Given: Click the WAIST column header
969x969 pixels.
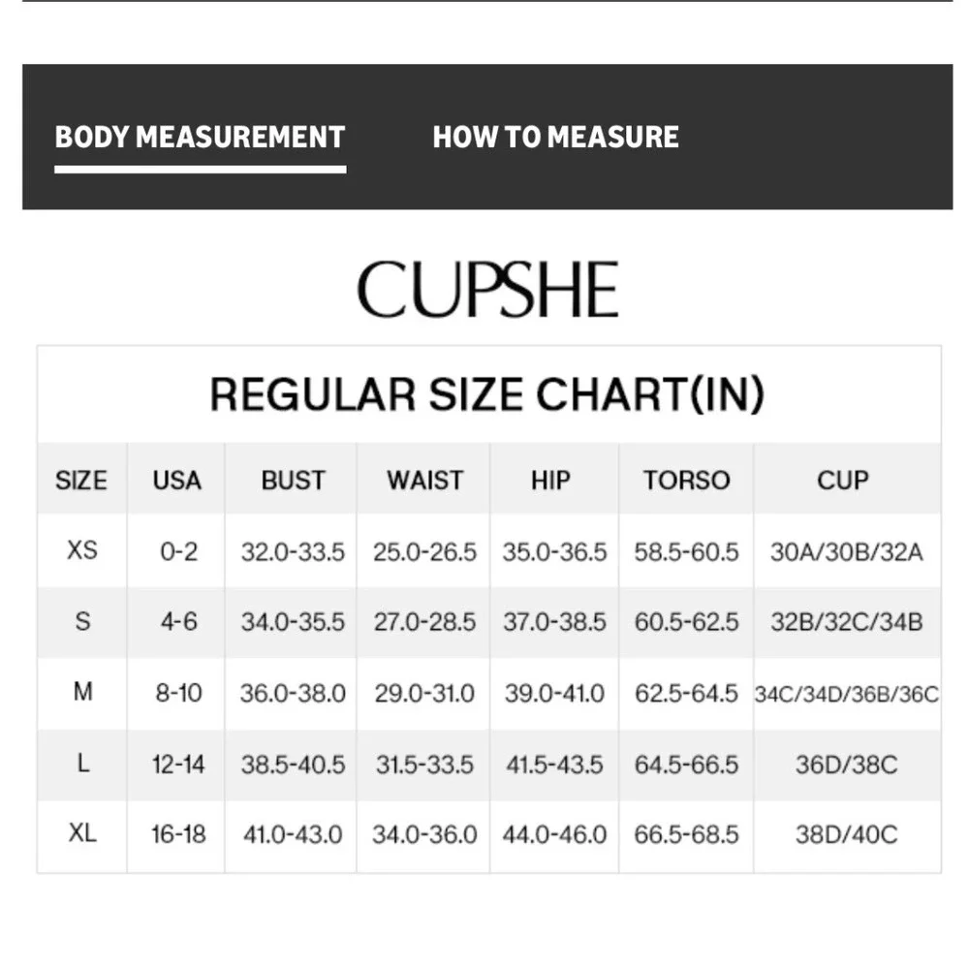Looking at the screenshot, I should pyautogui.click(x=424, y=480).
